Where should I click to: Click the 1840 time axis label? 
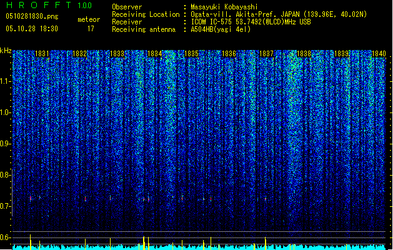[x=379, y=54]
